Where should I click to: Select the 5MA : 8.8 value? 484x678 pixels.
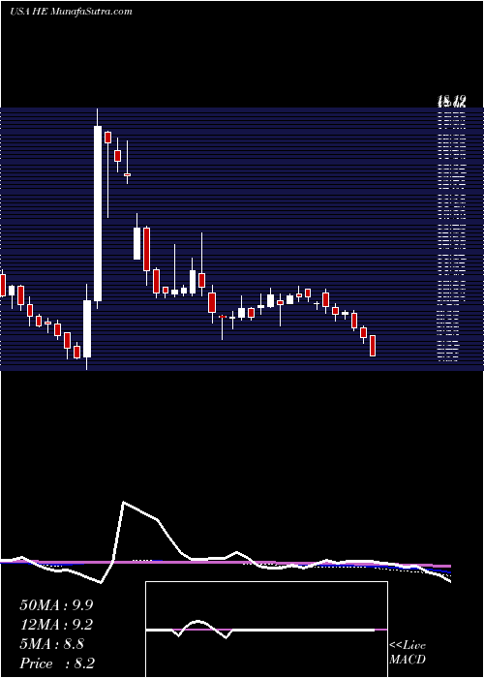(52, 644)
